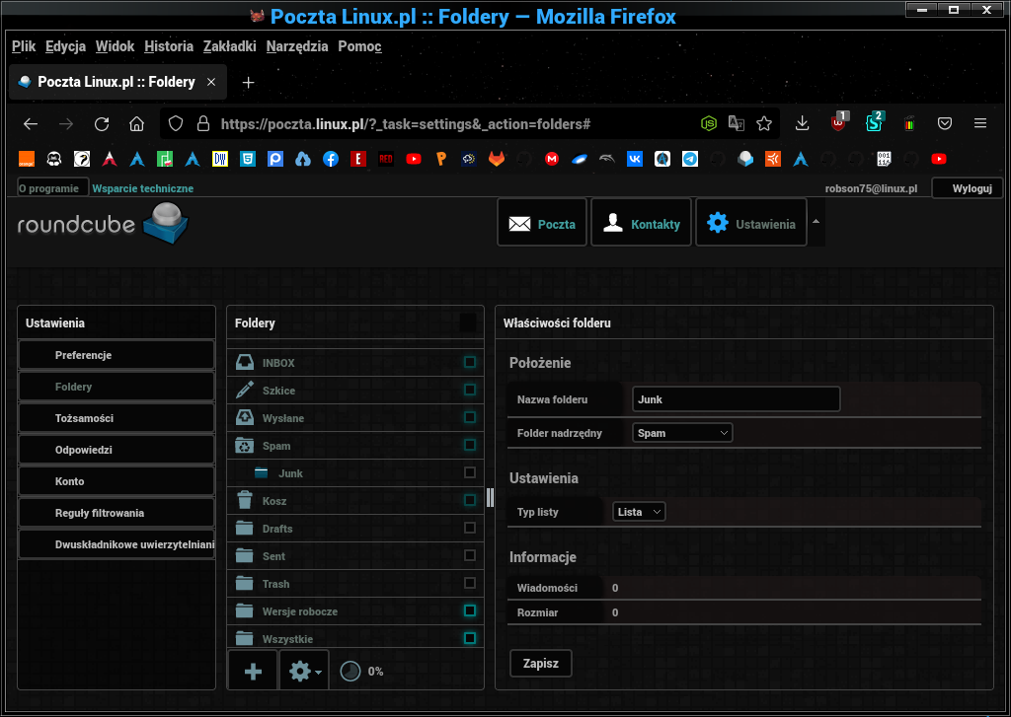Click the plus icon to create a new folder
The image size is (1011, 717).
pos(253,672)
